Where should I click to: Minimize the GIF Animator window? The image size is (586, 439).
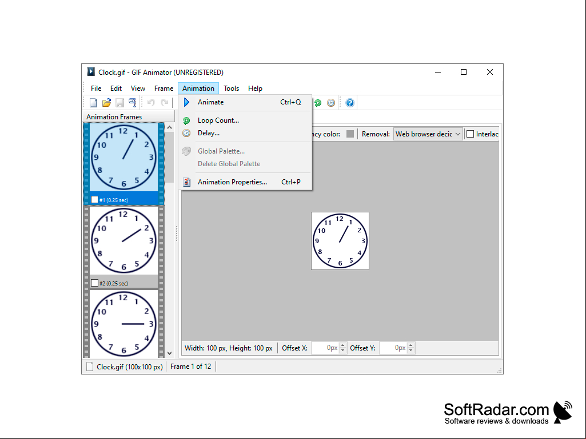438,72
